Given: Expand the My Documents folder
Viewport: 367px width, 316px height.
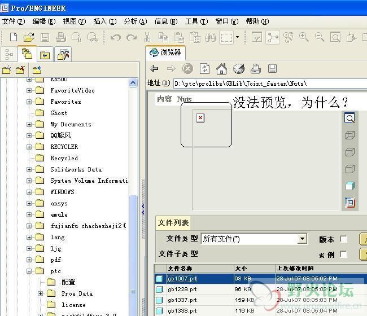Looking at the screenshot, I should [x=29, y=124].
